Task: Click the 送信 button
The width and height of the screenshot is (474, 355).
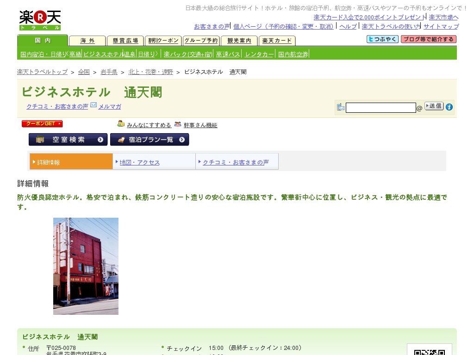Action: pos(434,106)
